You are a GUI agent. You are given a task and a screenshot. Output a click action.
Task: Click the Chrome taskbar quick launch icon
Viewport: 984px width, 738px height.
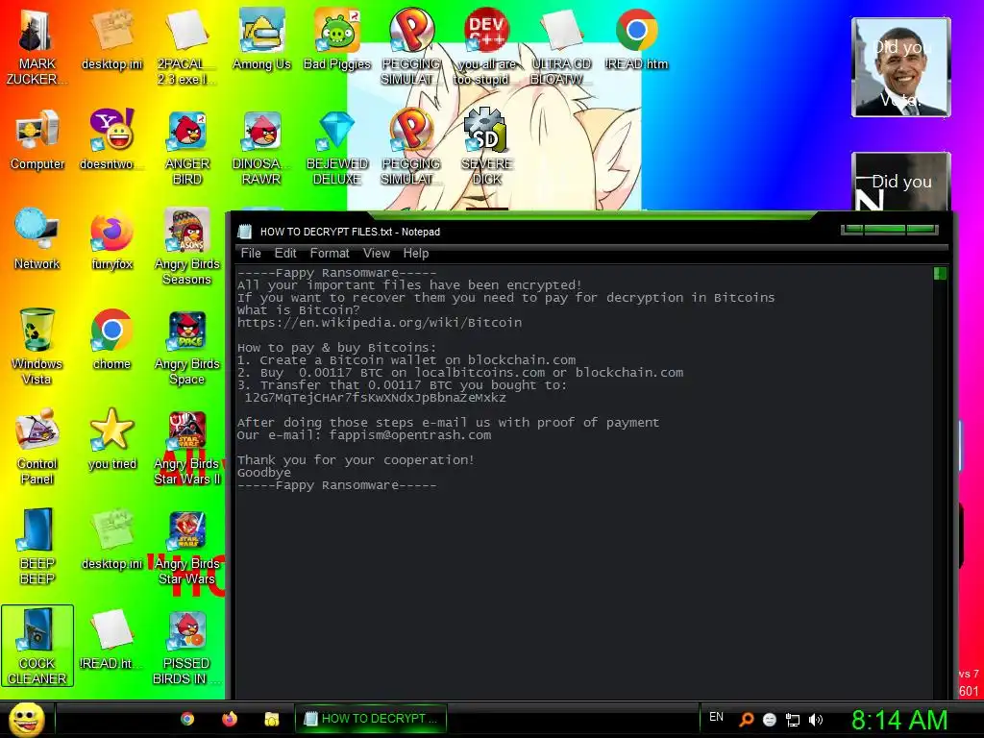coord(187,719)
